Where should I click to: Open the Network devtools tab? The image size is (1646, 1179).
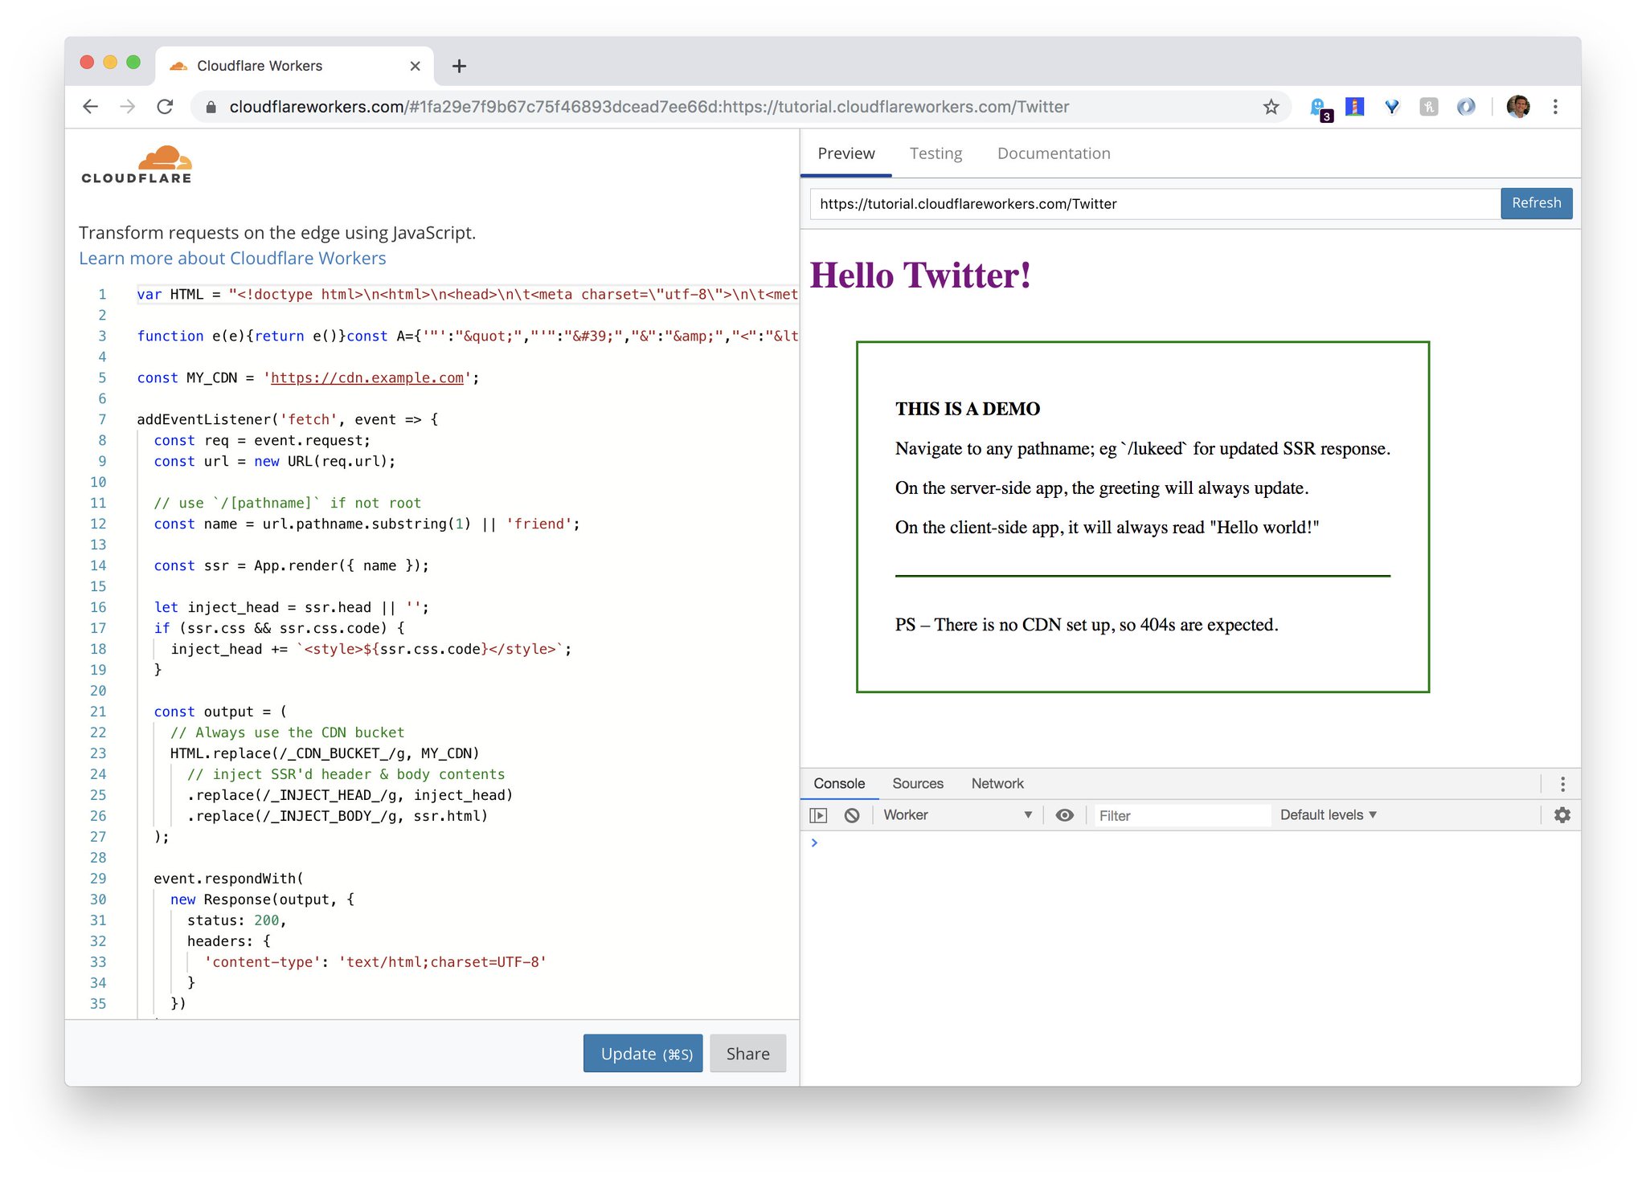(997, 784)
